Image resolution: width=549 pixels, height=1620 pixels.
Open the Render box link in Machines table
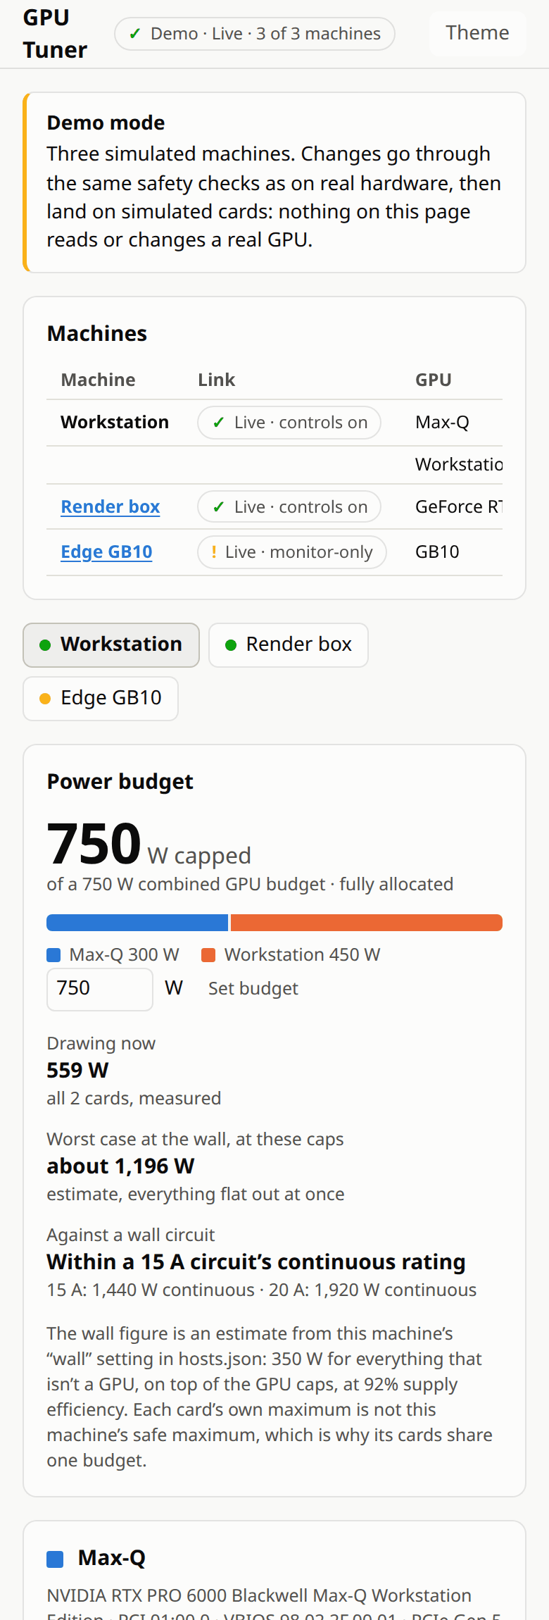(111, 506)
